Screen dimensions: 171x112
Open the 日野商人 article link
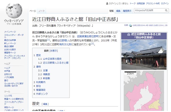coord(64,41)
